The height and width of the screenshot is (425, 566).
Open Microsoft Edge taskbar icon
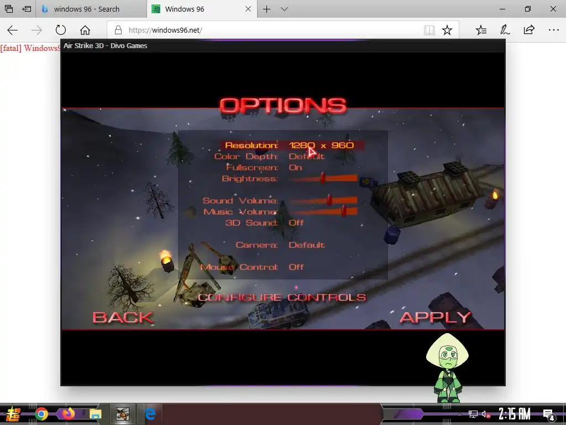pyautogui.click(x=150, y=414)
